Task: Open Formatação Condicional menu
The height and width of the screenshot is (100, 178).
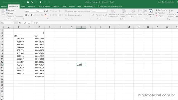Action: pos(113,14)
